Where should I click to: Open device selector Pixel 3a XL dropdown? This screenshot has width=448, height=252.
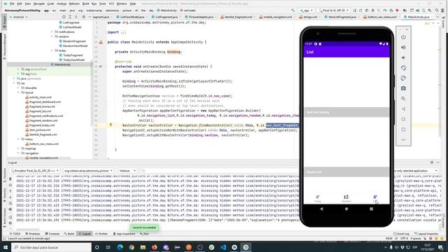pyautogui.click(x=333, y=10)
